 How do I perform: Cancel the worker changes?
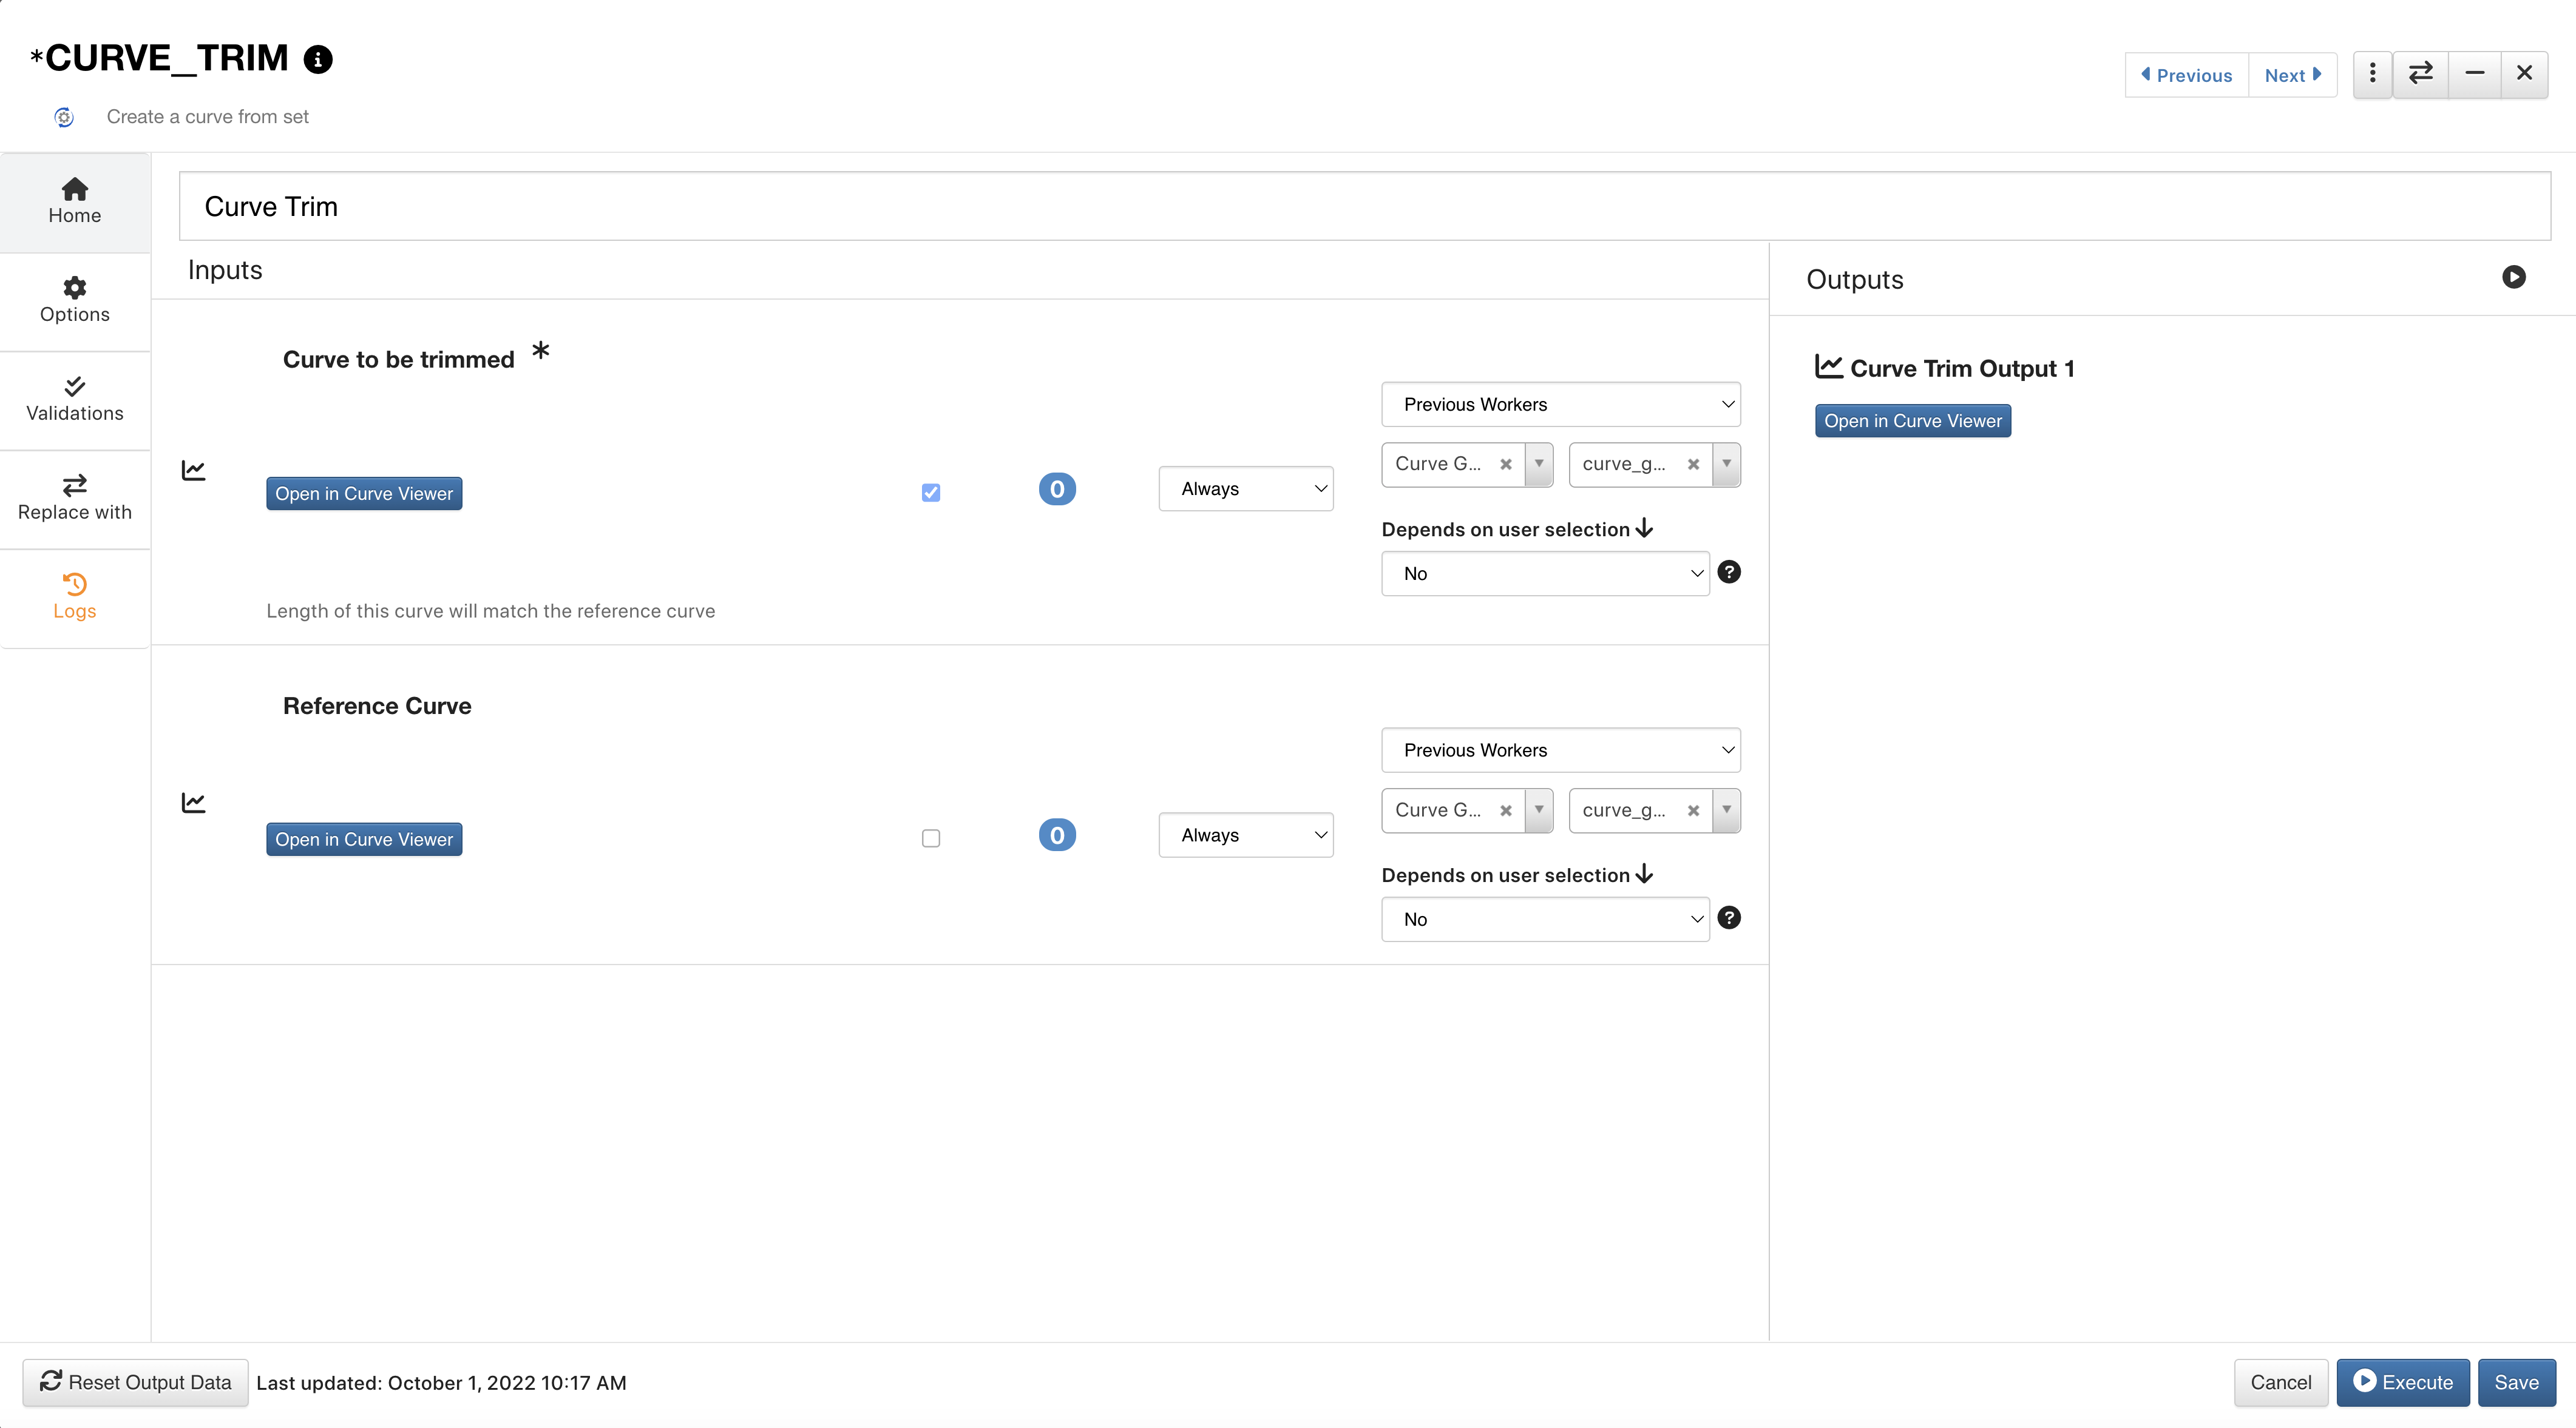(x=2280, y=1382)
